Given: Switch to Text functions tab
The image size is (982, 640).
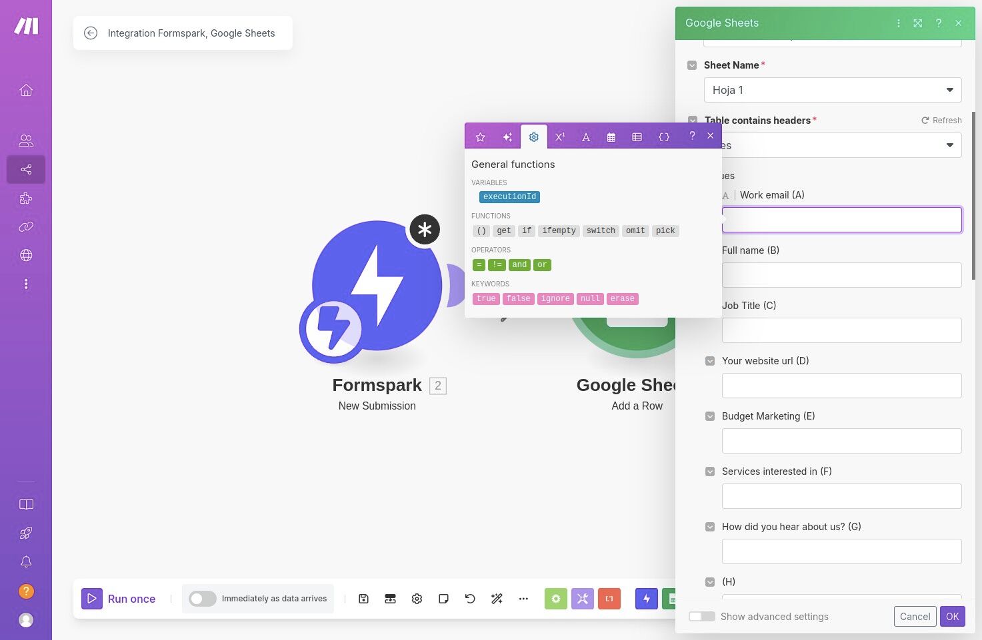Looking at the screenshot, I should click(x=586, y=137).
